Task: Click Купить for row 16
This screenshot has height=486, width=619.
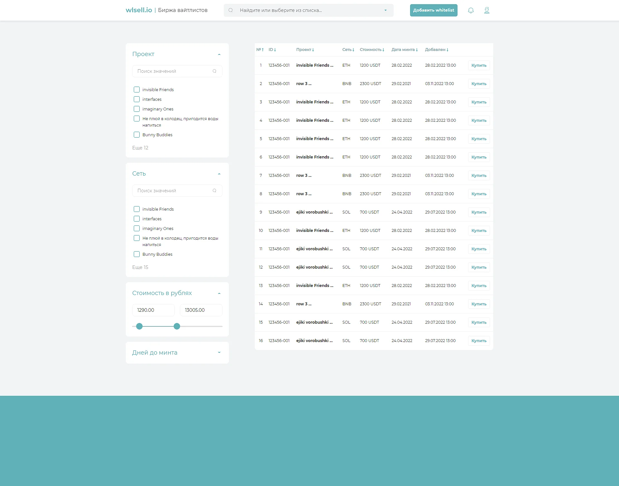Action: [479, 341]
